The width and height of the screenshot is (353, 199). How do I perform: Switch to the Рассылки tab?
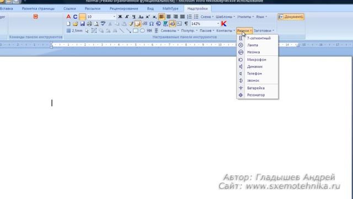click(x=93, y=9)
